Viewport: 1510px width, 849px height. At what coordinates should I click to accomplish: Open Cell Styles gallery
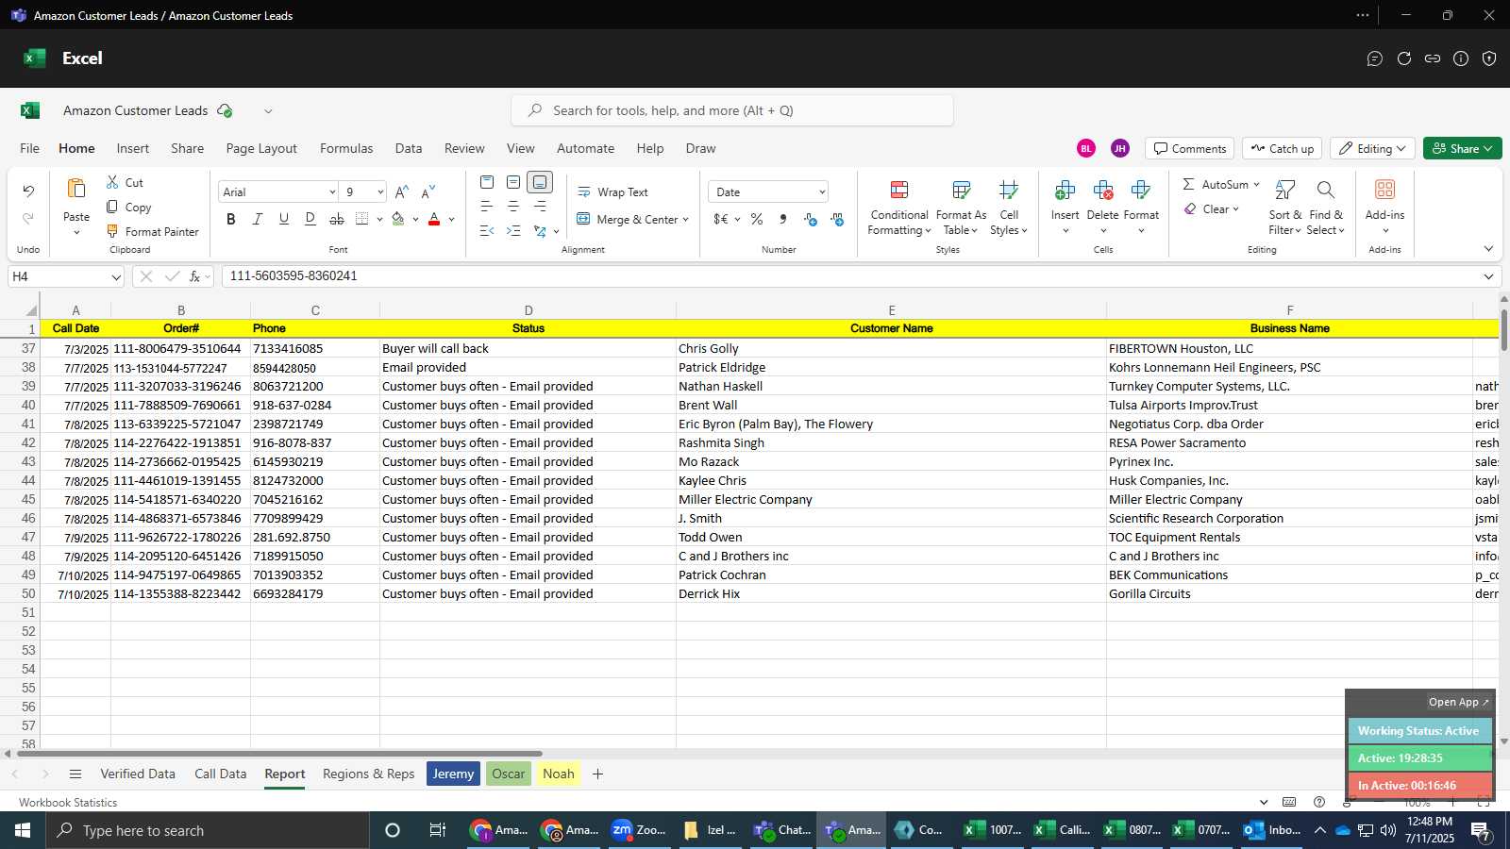[x=1009, y=208]
